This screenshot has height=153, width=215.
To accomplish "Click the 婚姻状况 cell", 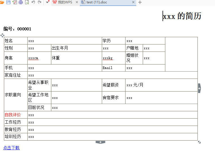I will click(x=134, y=58).
